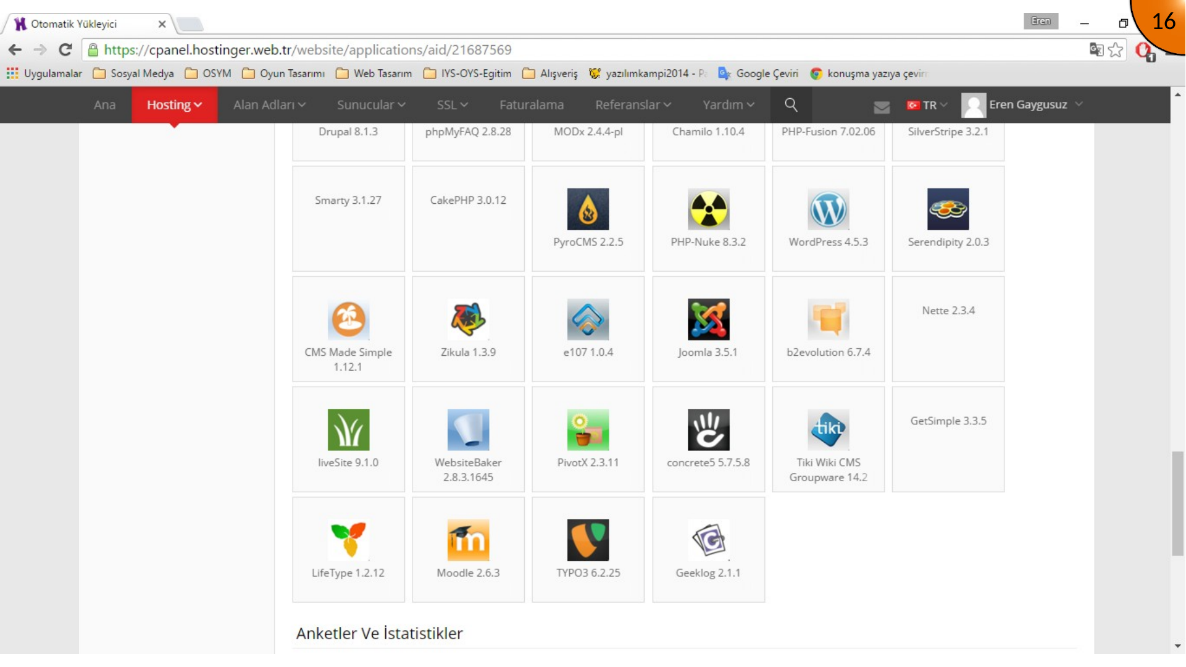Open the Oyun Tasarımı bookmarks folder
The image size is (1186, 667).
pyautogui.click(x=283, y=73)
